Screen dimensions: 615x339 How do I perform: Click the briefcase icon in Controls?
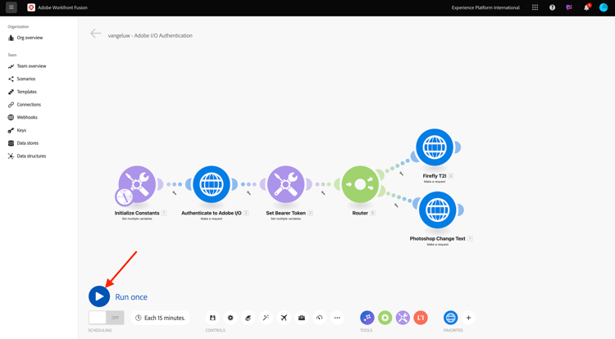click(x=302, y=318)
